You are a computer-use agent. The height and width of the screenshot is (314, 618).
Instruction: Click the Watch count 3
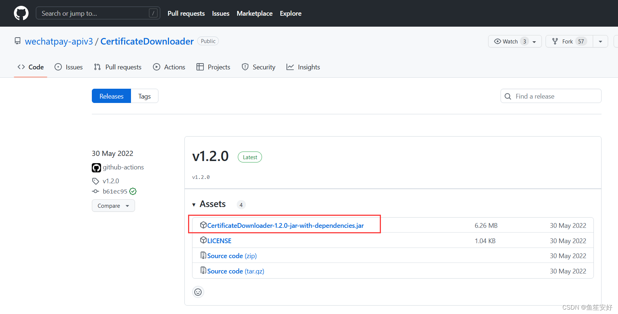point(524,41)
